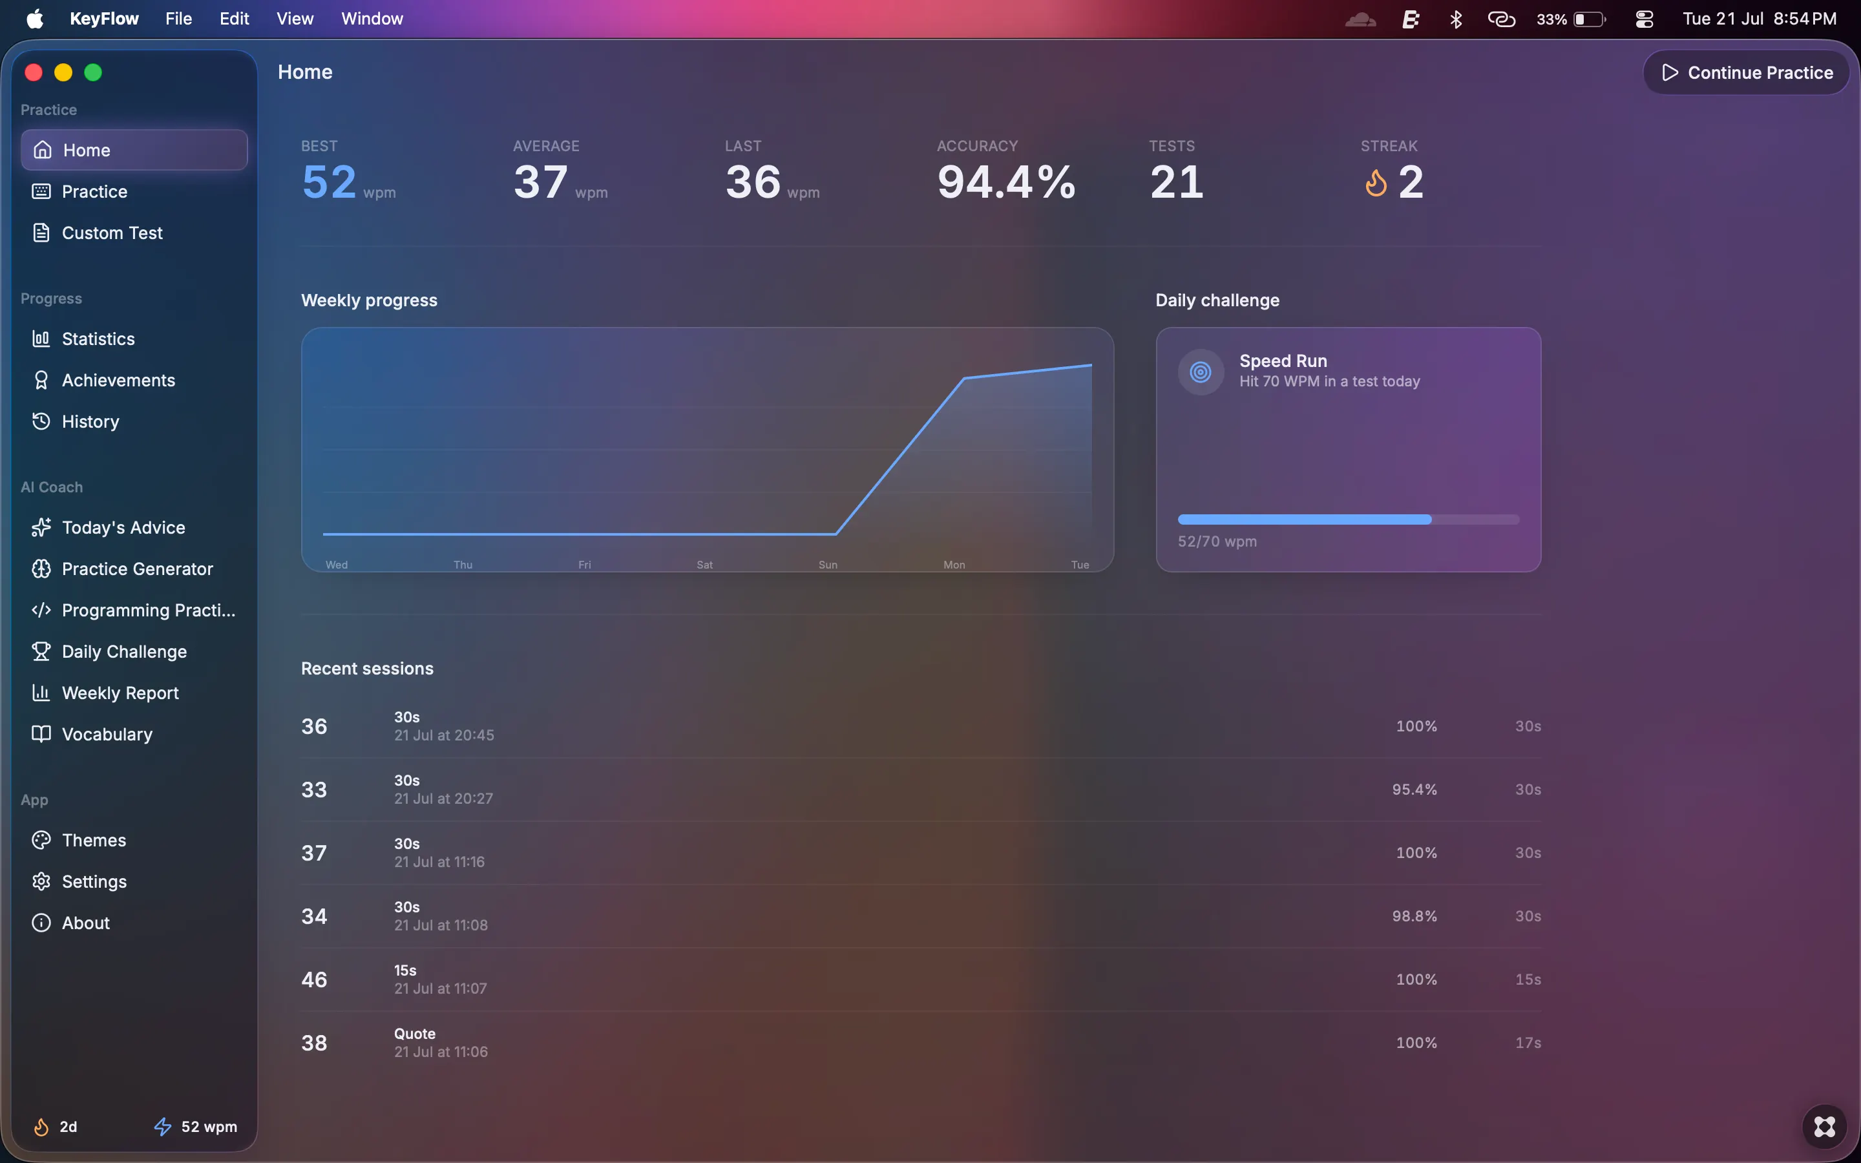The image size is (1861, 1163).
Task: Click the orange flame beside streak count
Action: click(1376, 183)
